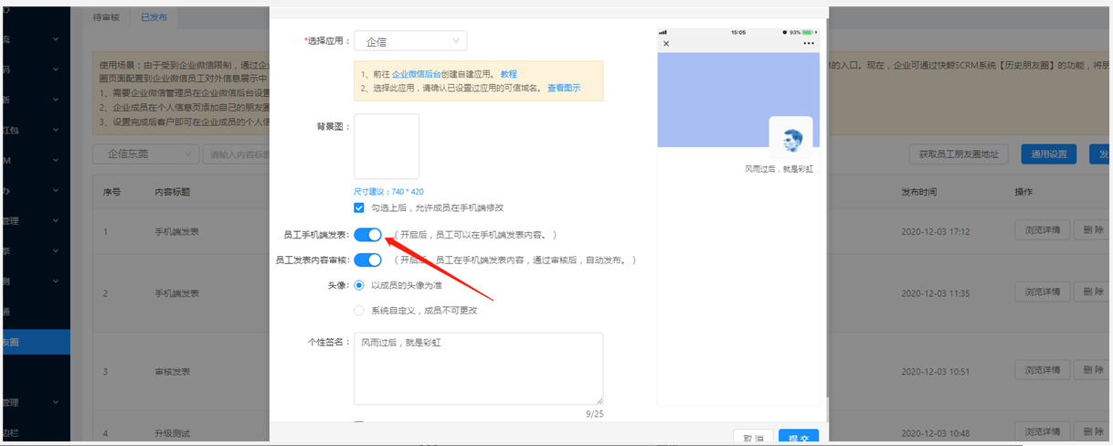
Task: Toggle the 员工手机端发表 switch
Action: [367, 235]
